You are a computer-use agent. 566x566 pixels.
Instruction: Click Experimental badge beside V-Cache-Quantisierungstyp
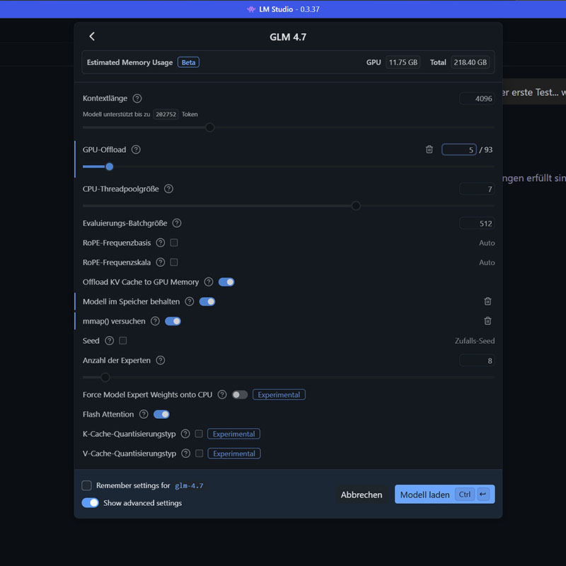[x=234, y=454]
